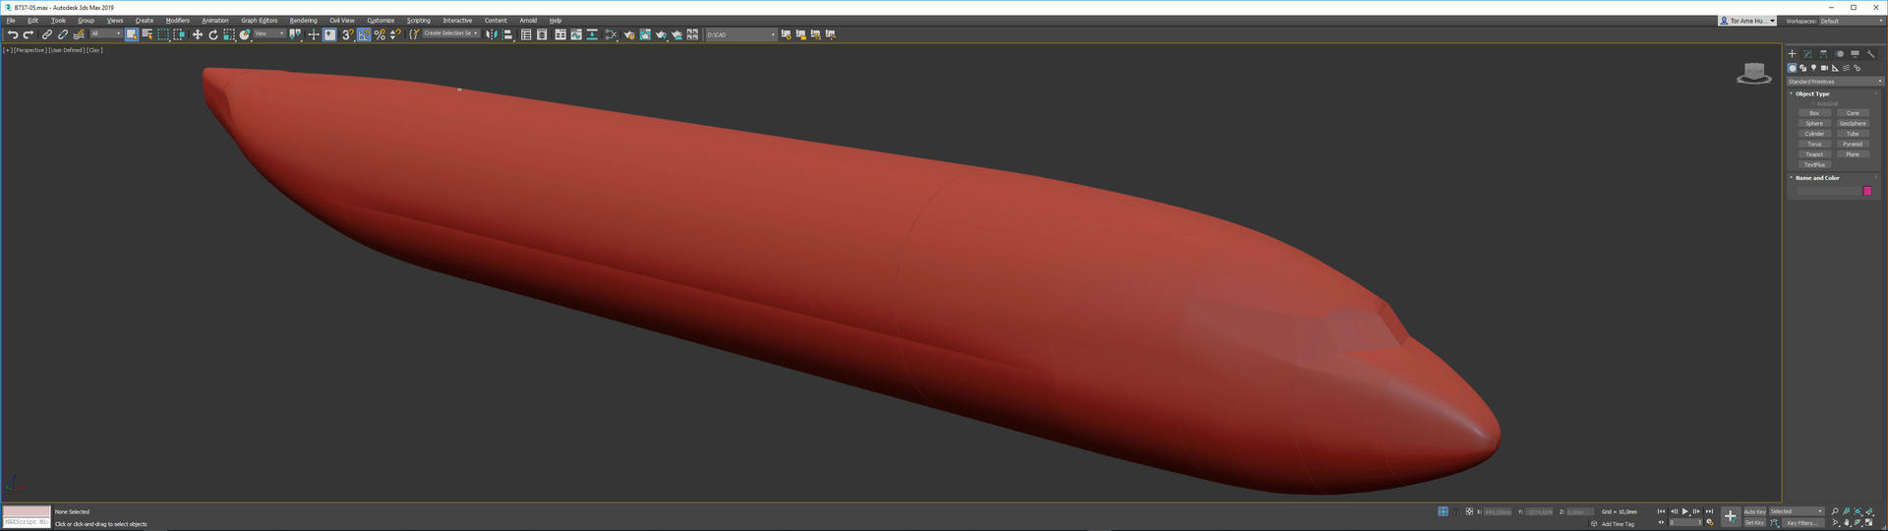Image resolution: width=1888 pixels, height=531 pixels.
Task: Toggle Auto Key animation mode
Action: (x=1754, y=511)
